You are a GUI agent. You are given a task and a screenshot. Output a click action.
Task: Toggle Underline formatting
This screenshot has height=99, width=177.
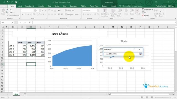click(x=28, y=14)
